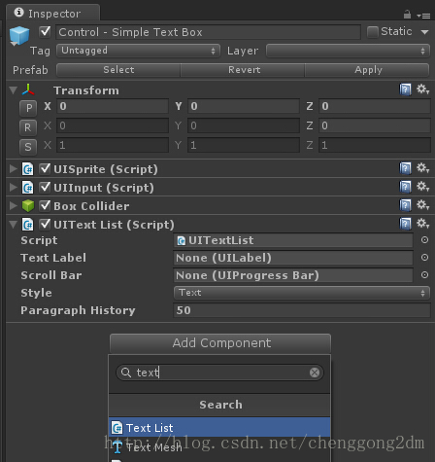435x462 pixels.
Task: Click the Box Collider green cube icon
Action: tap(28, 206)
